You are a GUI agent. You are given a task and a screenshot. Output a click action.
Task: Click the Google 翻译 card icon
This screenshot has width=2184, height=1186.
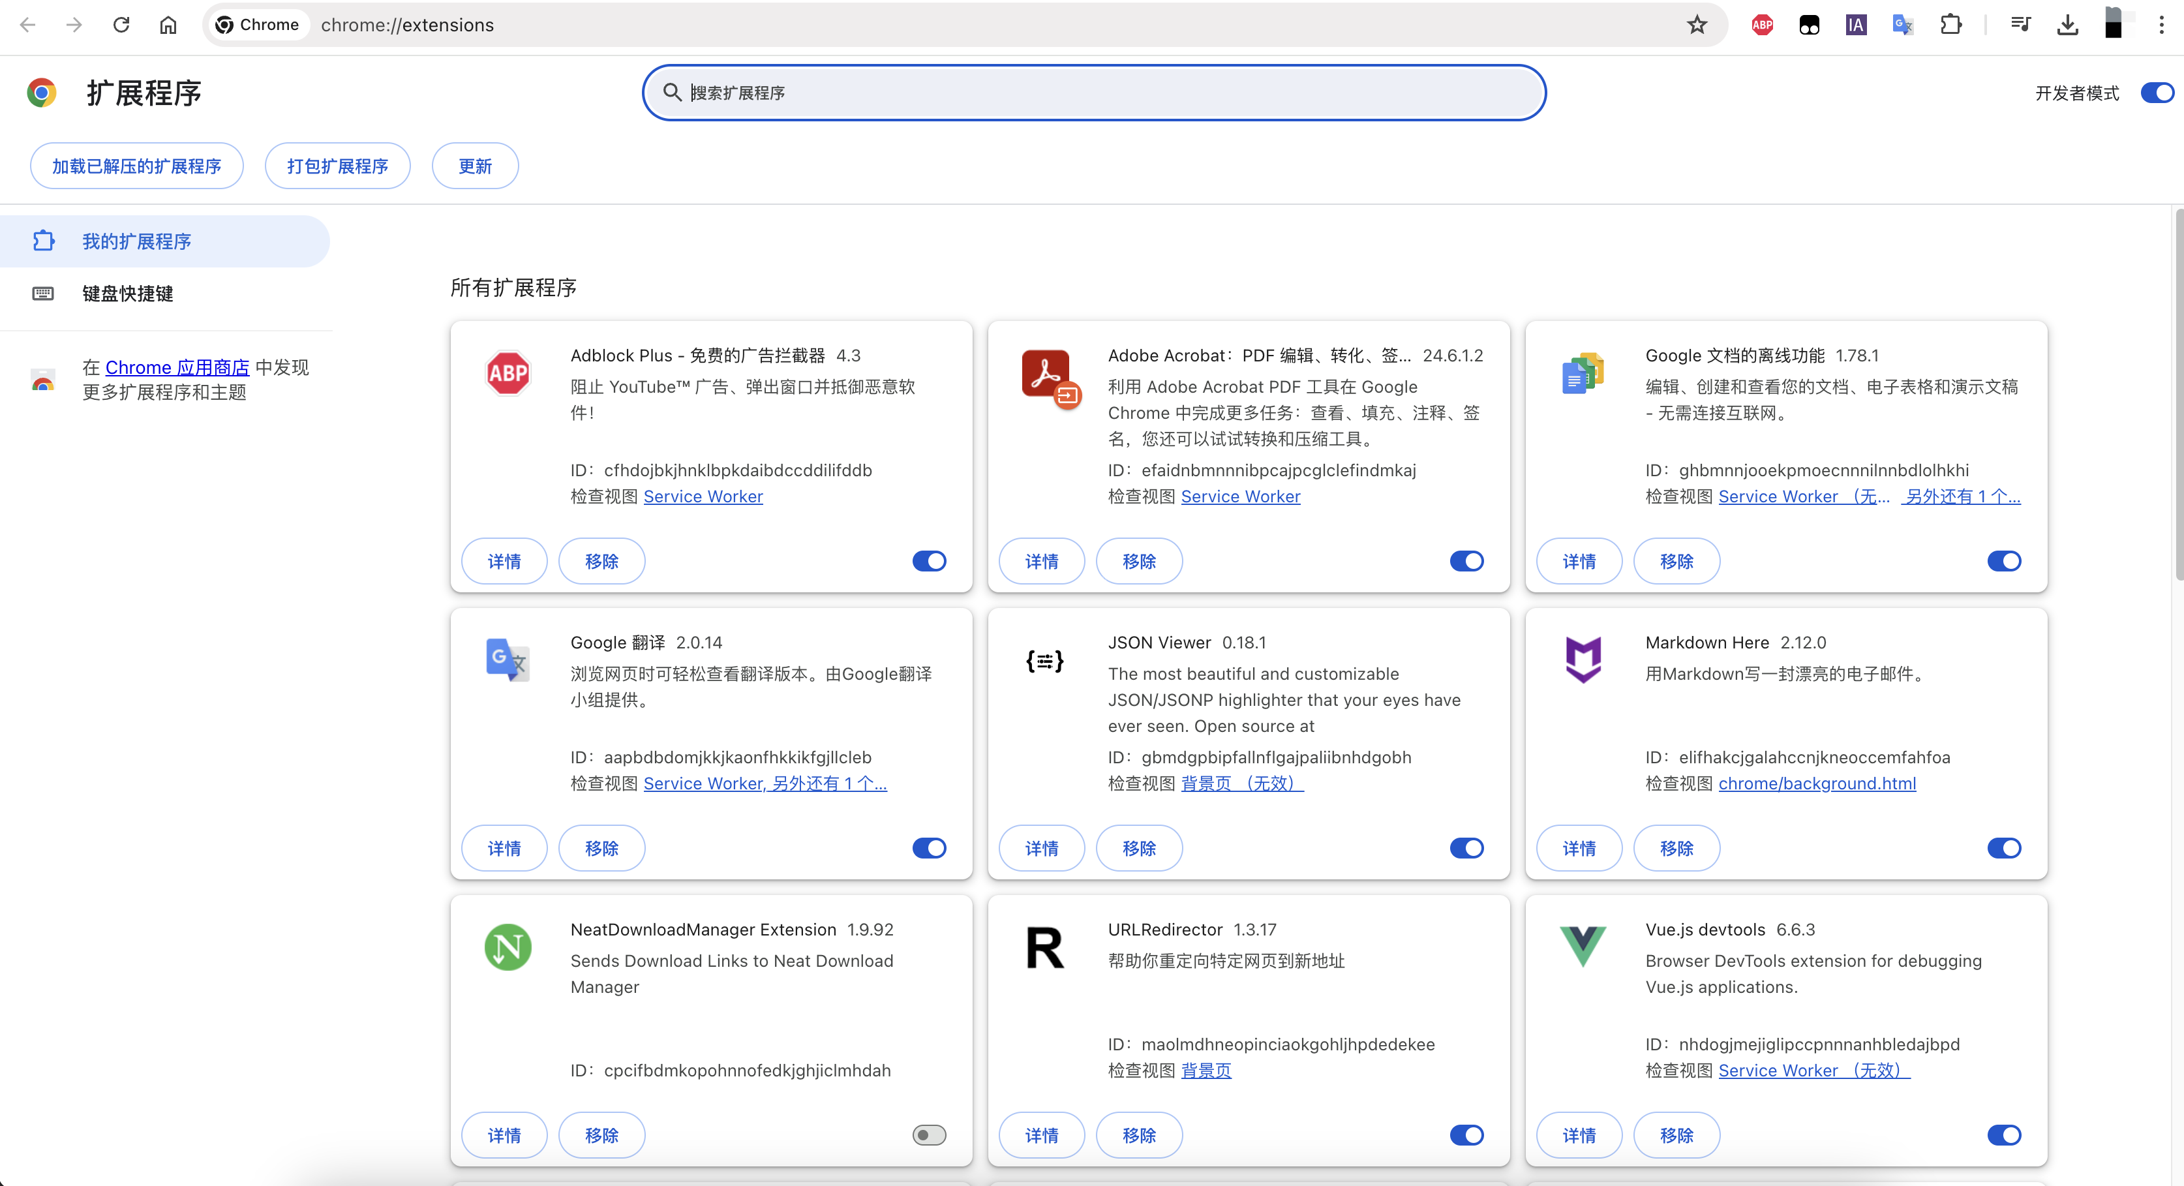508,660
